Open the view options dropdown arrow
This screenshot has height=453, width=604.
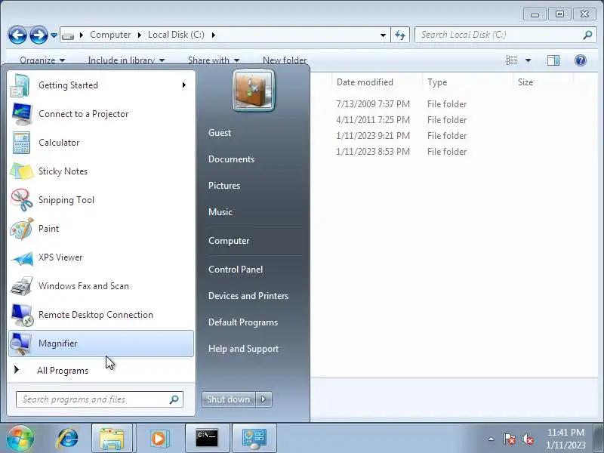click(x=528, y=60)
